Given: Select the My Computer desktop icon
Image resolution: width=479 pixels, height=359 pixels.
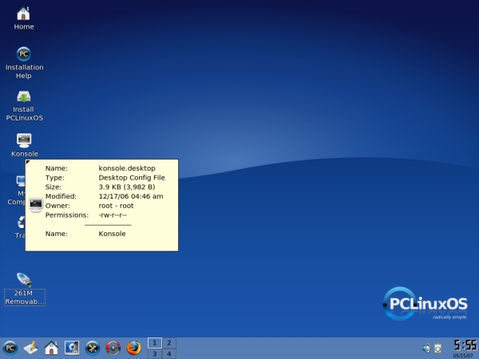Looking at the screenshot, I should click(x=16, y=190).
